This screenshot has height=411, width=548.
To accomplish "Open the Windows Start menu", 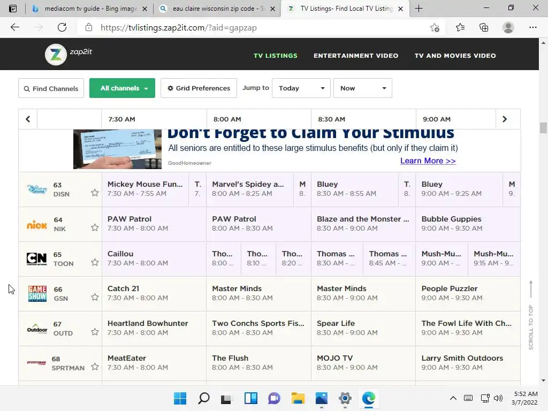I will (x=180, y=398).
